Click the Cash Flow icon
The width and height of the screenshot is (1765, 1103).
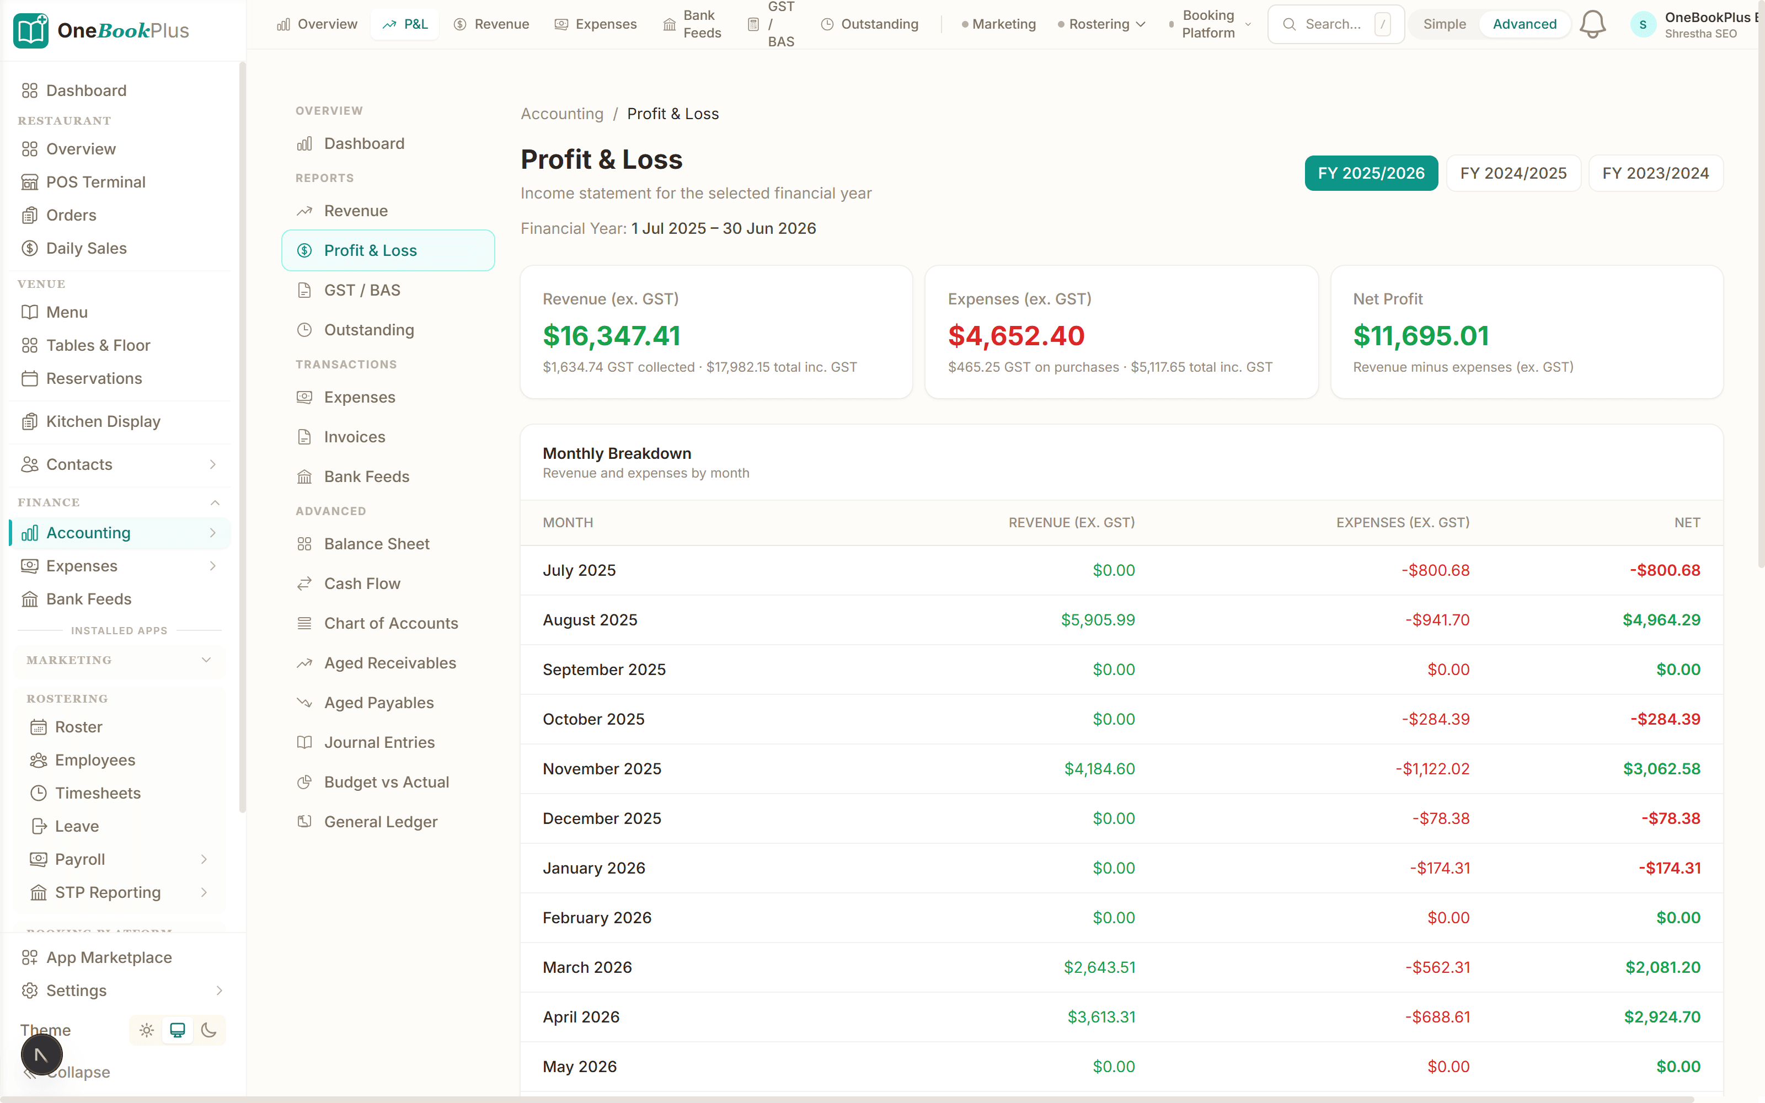pos(305,583)
